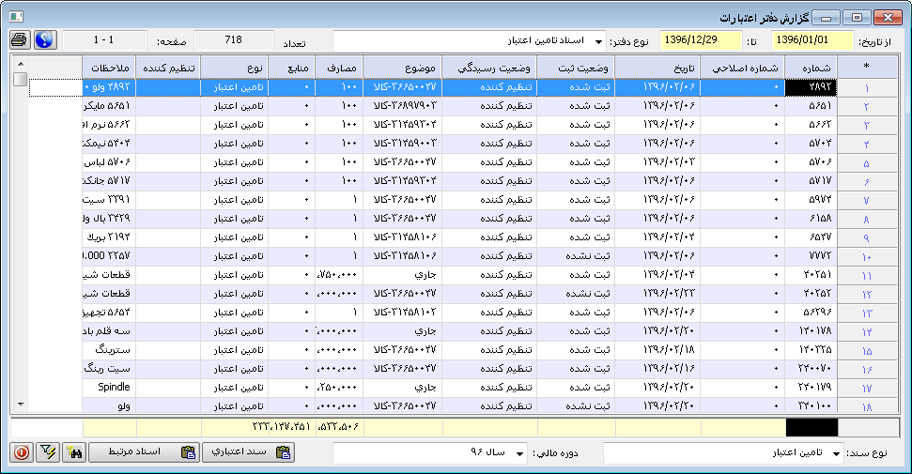This screenshot has width=912, height=474.
Task: Minimize the گزارش دفتر اعتبارات window
Action: pos(826,18)
